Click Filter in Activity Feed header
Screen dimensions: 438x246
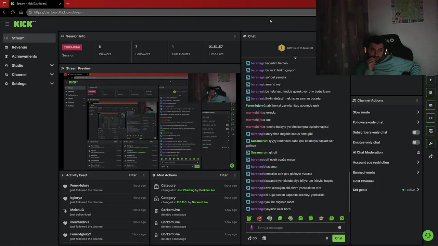(132, 175)
